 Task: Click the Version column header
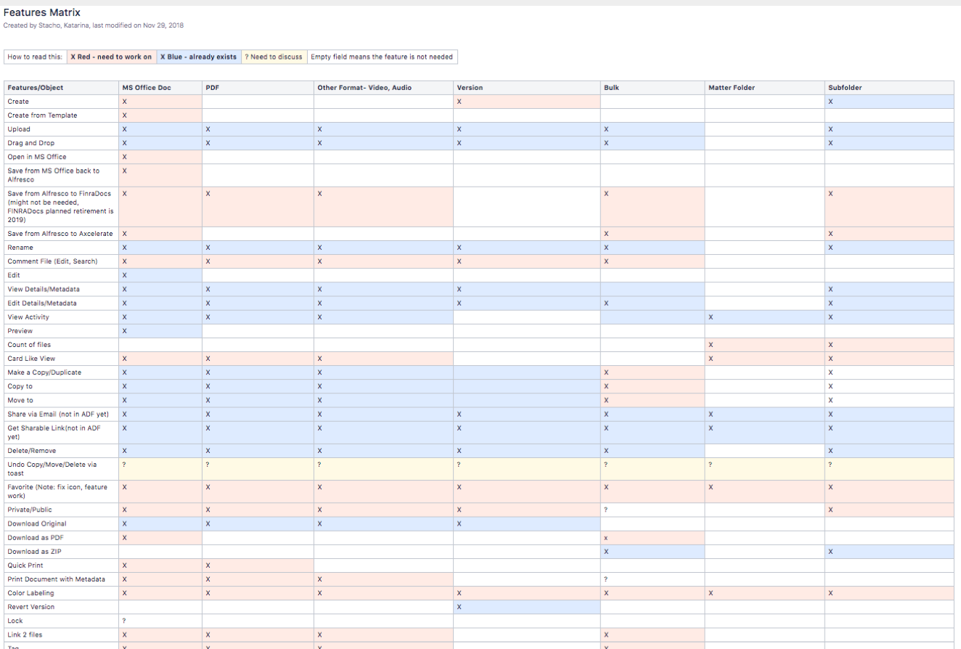click(x=469, y=88)
